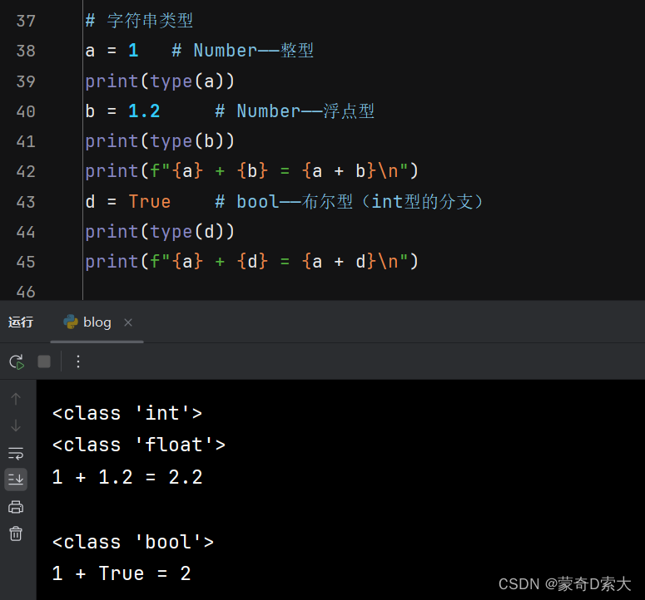Clear all console output with trash icon
This screenshot has height=600, width=645.
(16, 534)
